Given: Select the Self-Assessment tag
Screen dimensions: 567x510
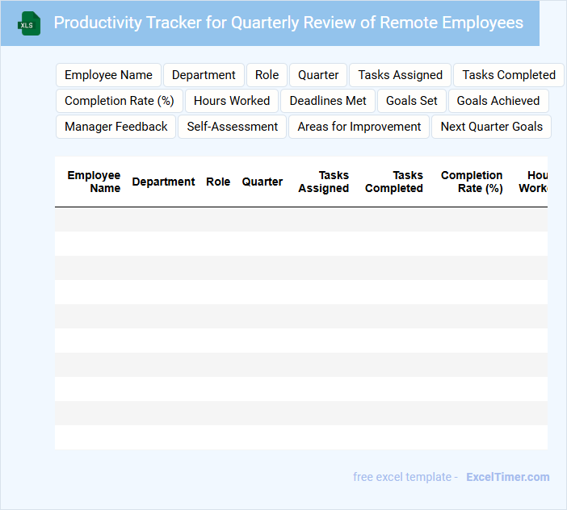Looking at the screenshot, I should click(x=232, y=127).
